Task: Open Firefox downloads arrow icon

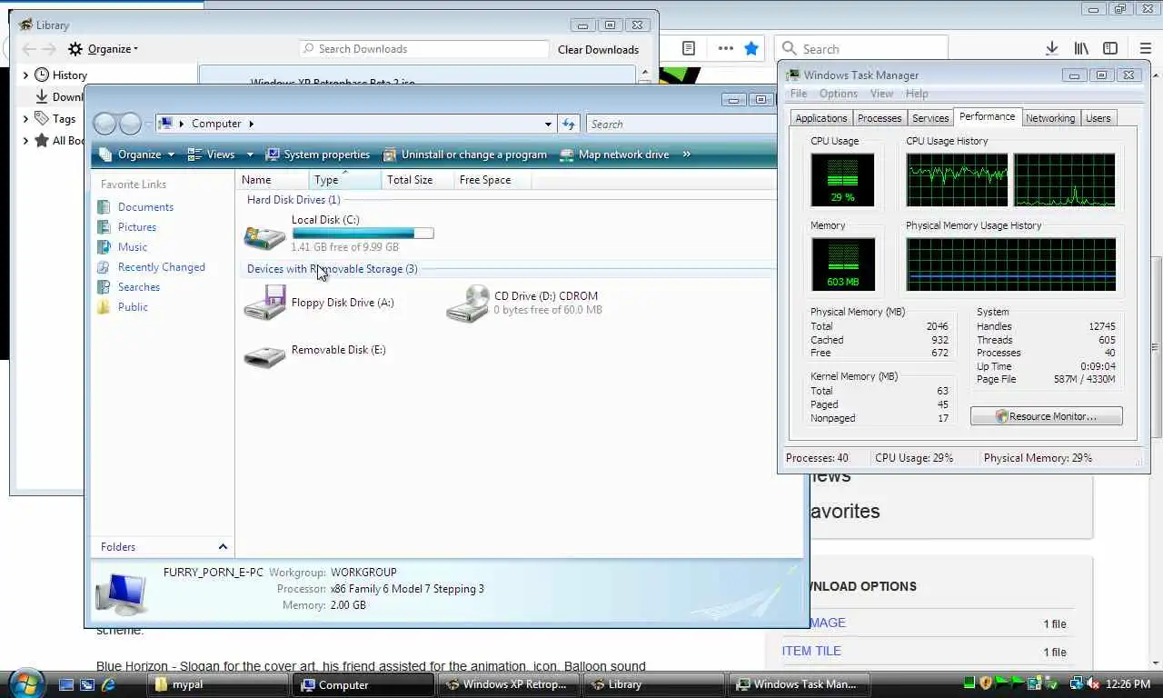Action: [x=1051, y=48]
